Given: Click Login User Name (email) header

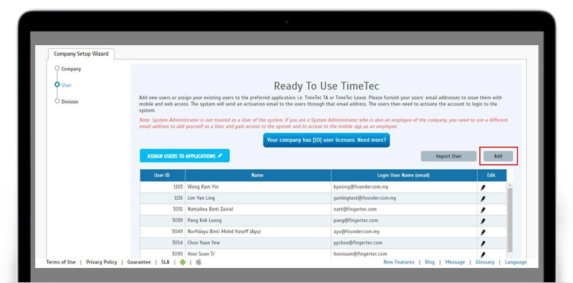Looking at the screenshot, I should pos(404,175).
